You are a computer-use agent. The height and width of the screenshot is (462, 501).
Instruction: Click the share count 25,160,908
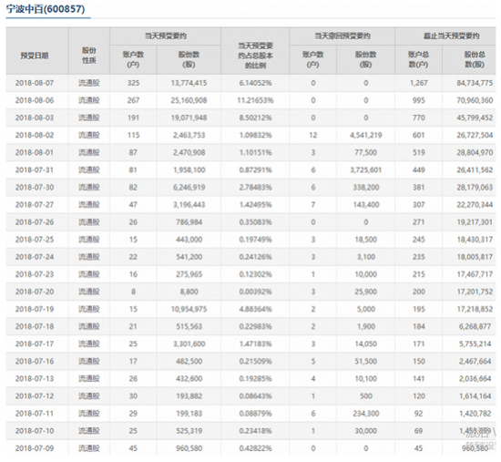(189, 100)
